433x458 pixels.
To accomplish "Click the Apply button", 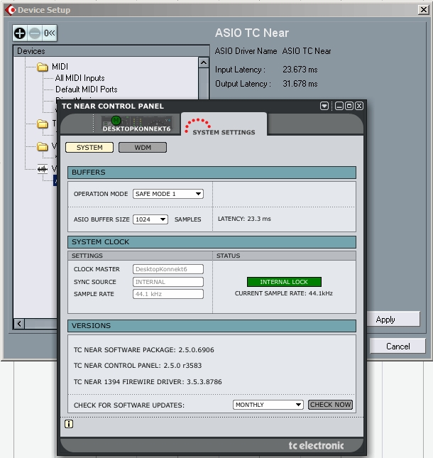I will tap(394, 320).
